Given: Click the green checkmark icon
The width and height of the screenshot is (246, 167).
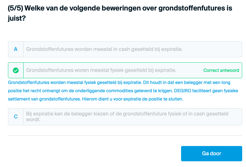Looking at the screenshot, I should click(x=16, y=70).
